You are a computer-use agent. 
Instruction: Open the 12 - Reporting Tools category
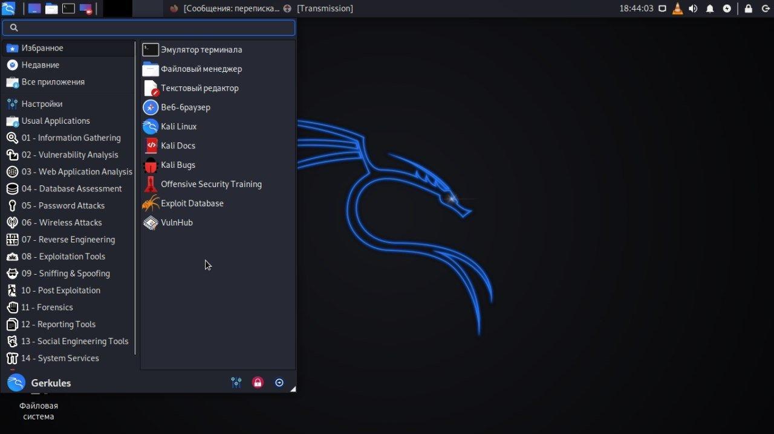click(69, 324)
